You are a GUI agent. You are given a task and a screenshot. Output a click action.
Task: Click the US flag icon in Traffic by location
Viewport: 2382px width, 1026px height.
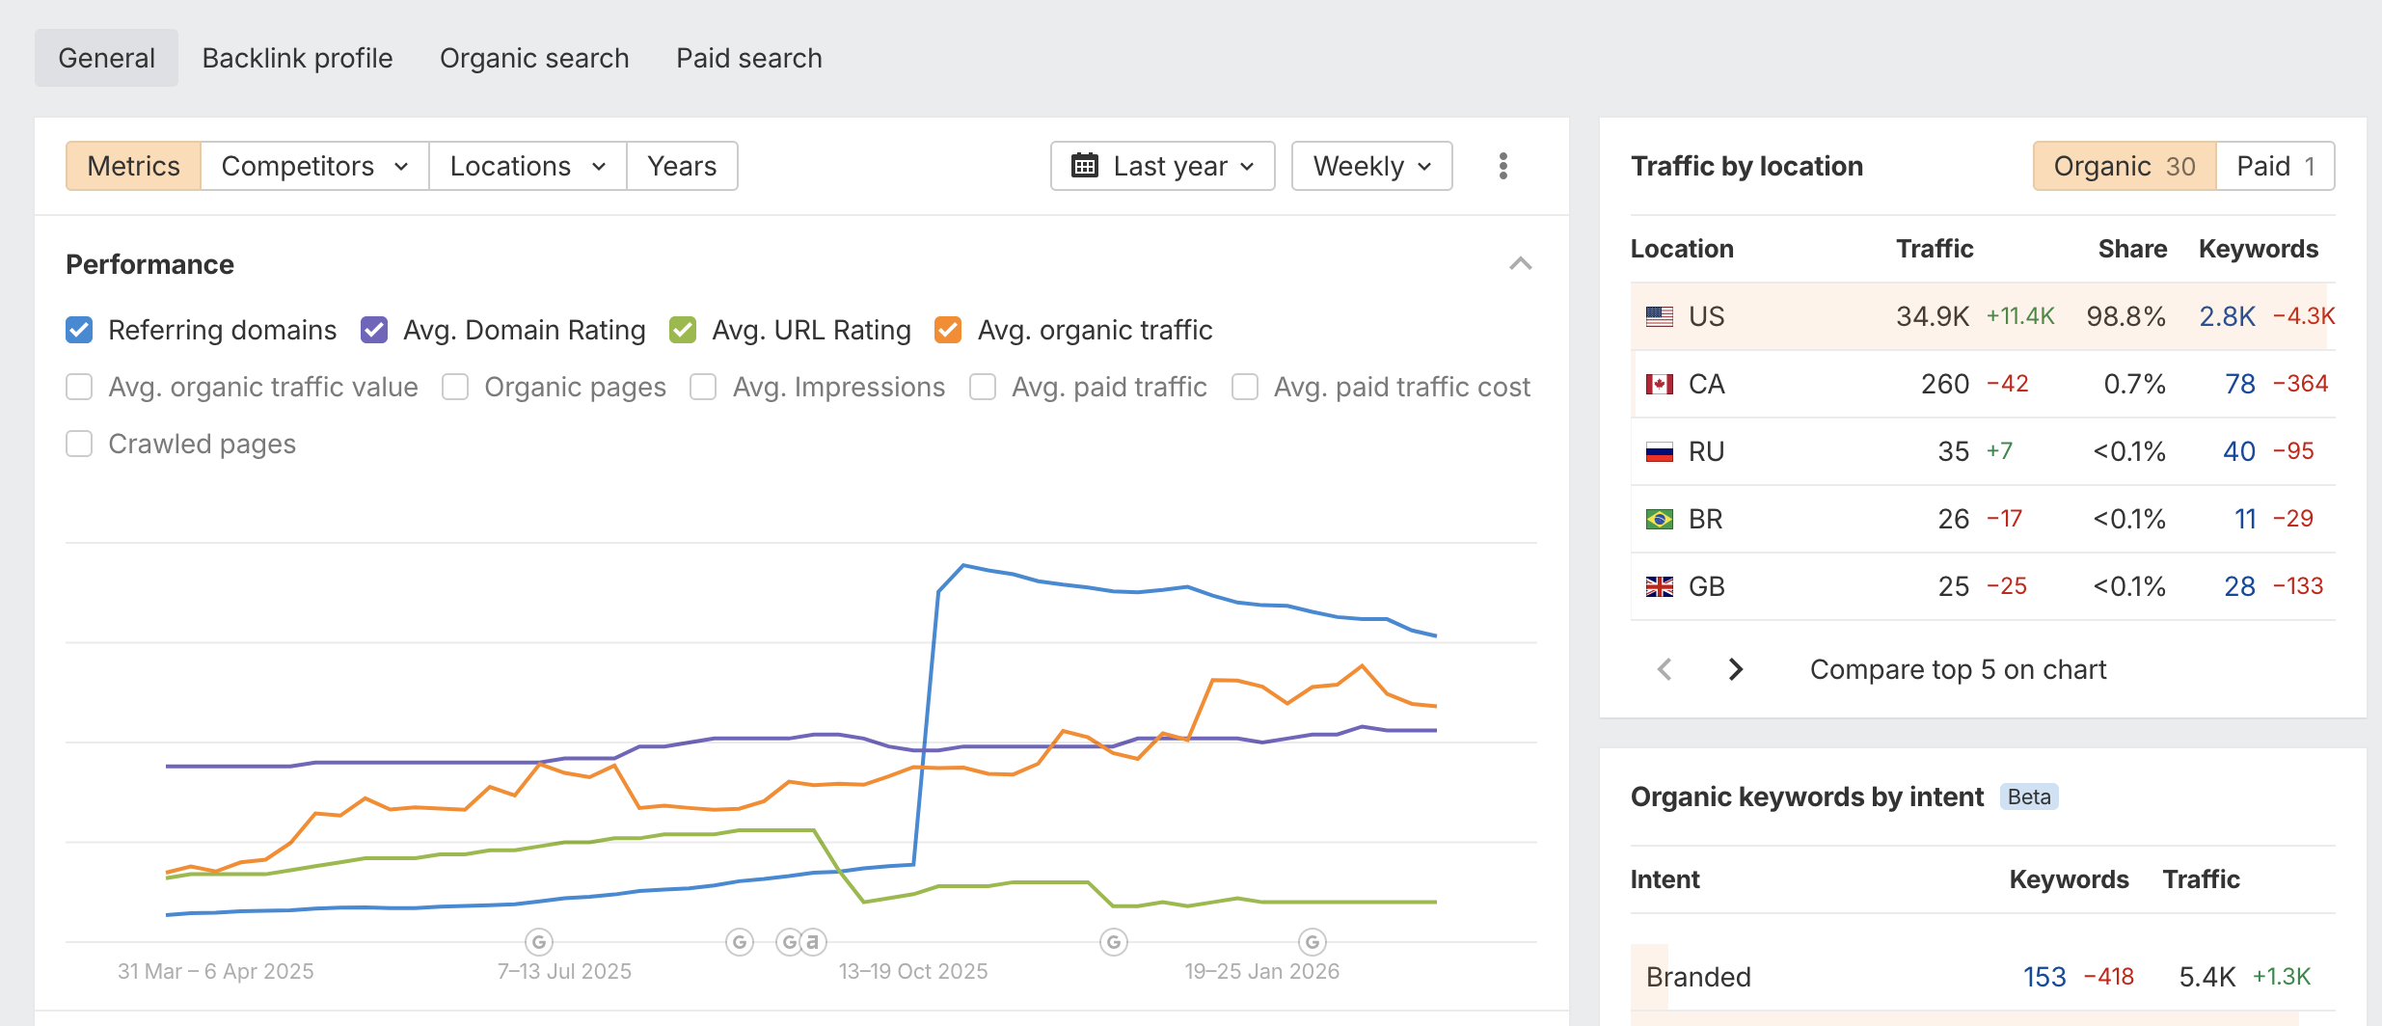[x=1657, y=315]
